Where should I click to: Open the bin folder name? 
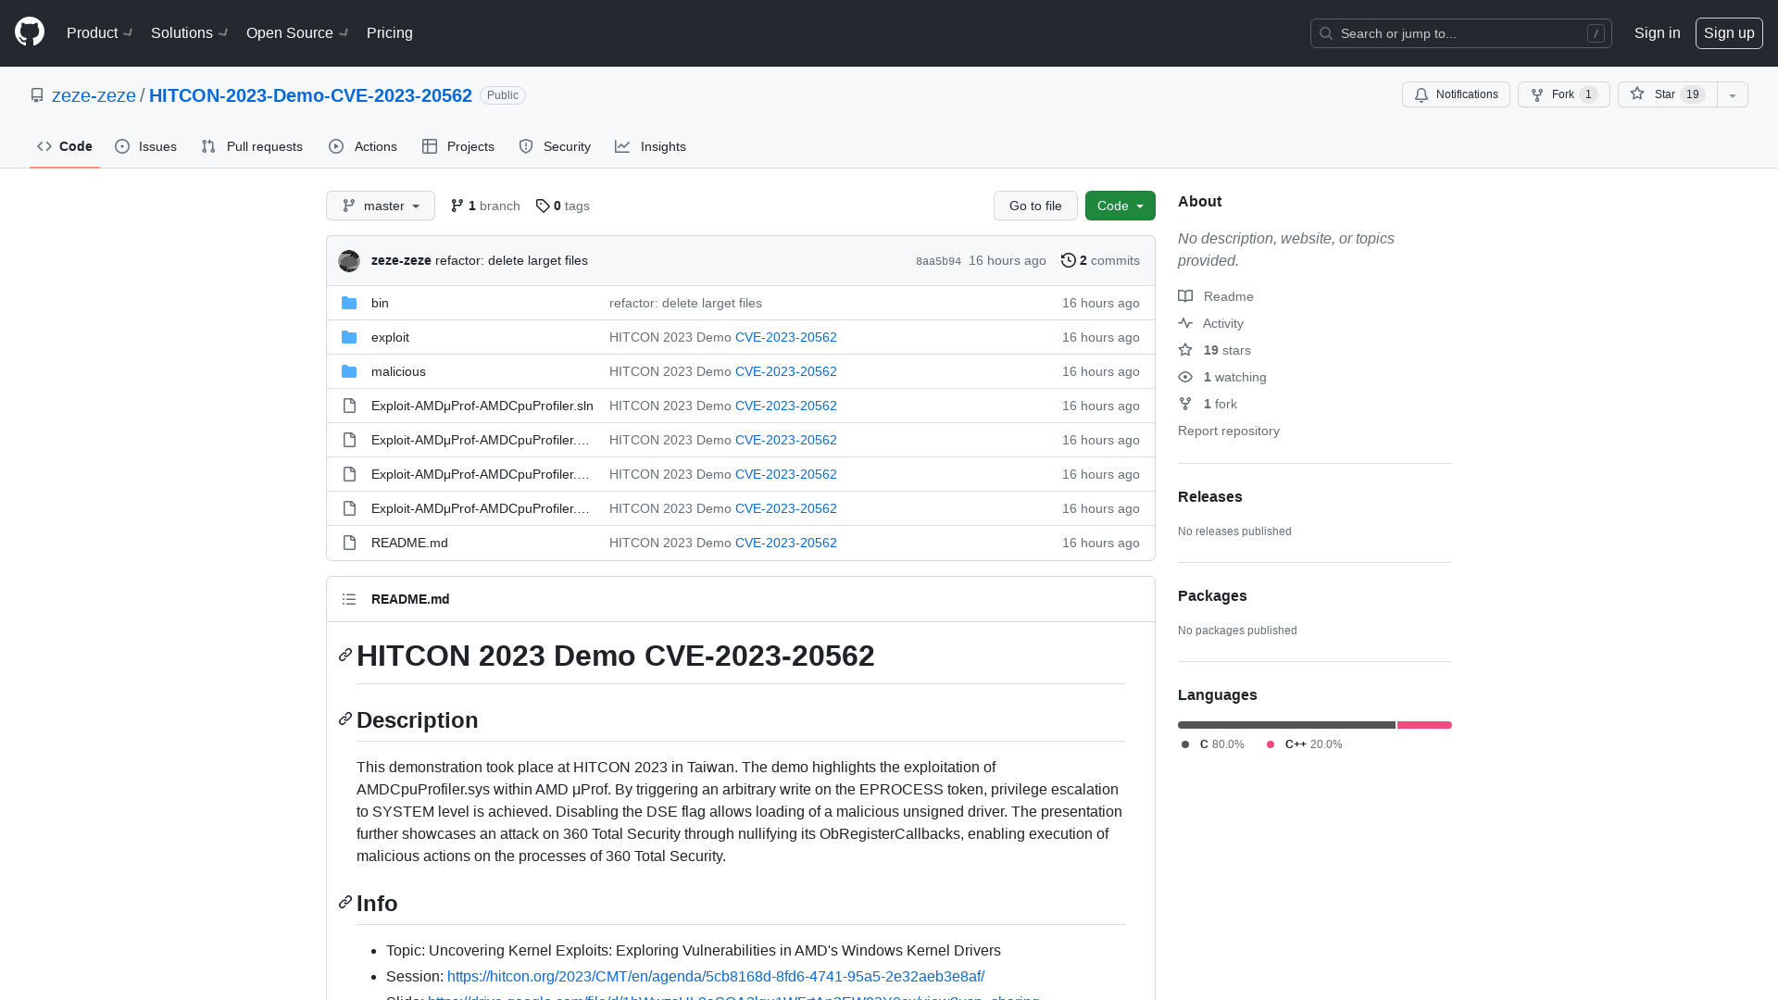(380, 303)
